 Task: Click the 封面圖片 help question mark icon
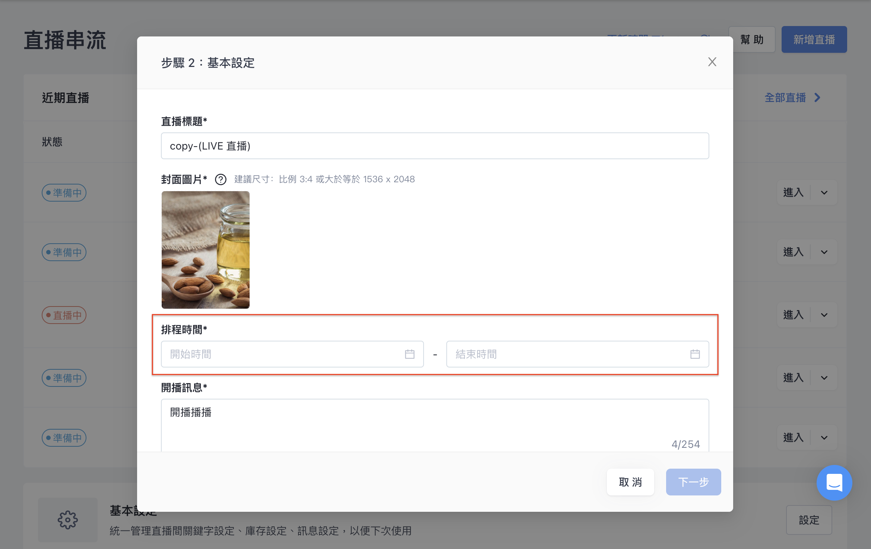click(x=221, y=180)
